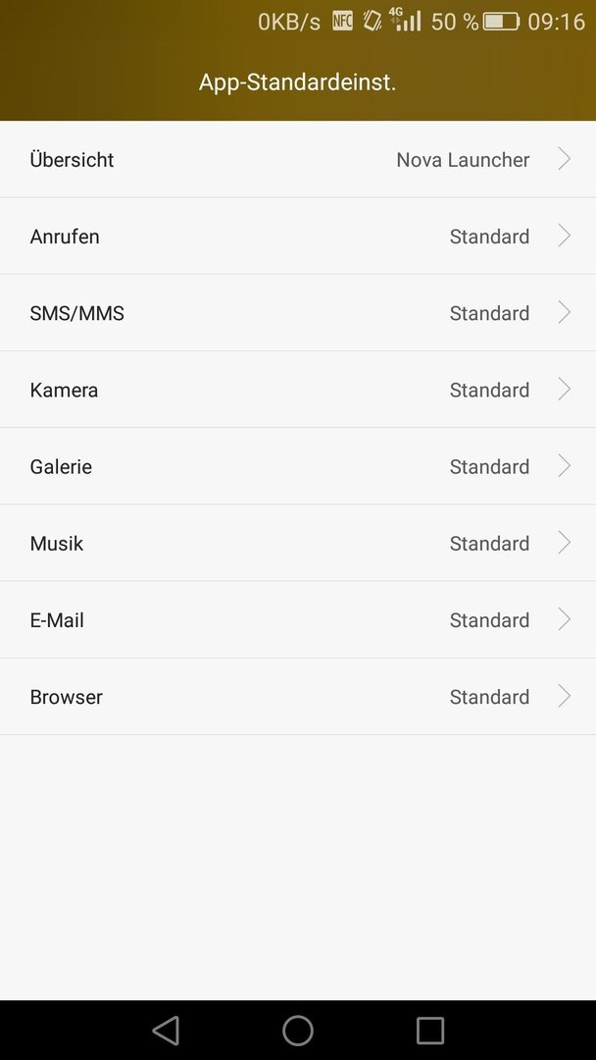
Task: Open recent apps via square icon
Action: 430,1031
